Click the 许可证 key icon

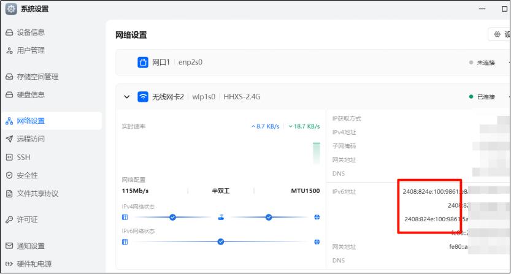coord(9,219)
